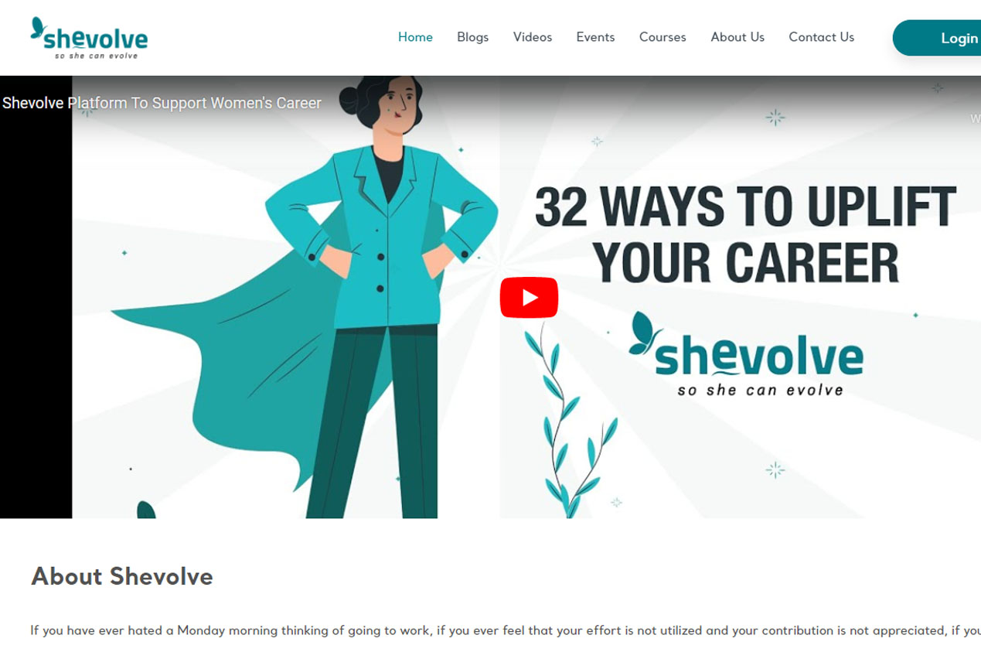Image resolution: width=981 pixels, height=652 pixels.
Task: Open the Home menu item
Action: (415, 37)
